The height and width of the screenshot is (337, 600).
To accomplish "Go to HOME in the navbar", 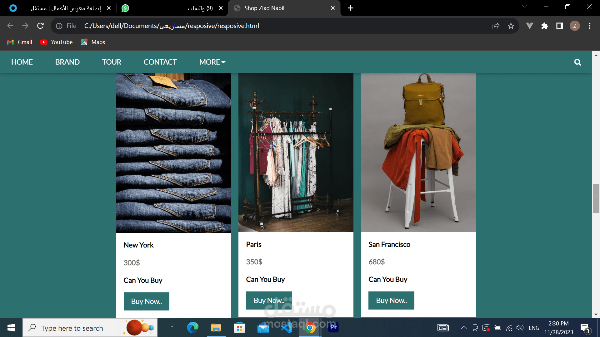I will tap(22, 62).
